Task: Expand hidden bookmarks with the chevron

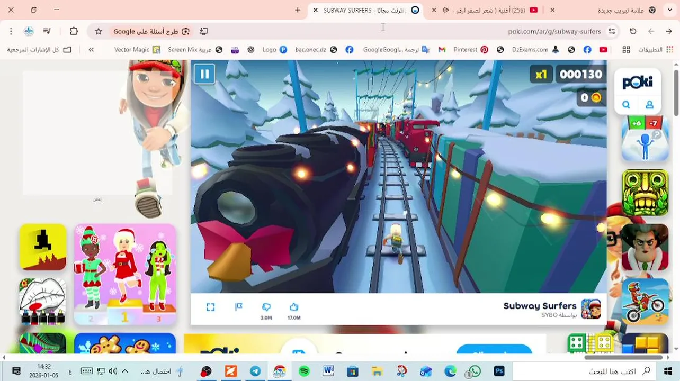Action: pyautogui.click(x=91, y=49)
